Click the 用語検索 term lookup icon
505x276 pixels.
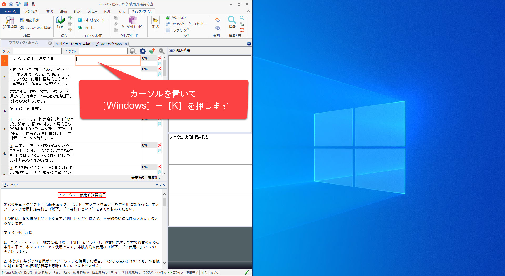coord(22,20)
